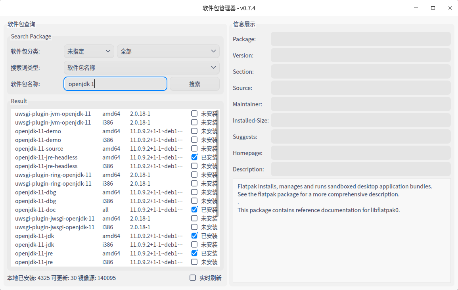Uncheck installed openjdk-11-jre-headless amd64 checkbox

point(194,157)
